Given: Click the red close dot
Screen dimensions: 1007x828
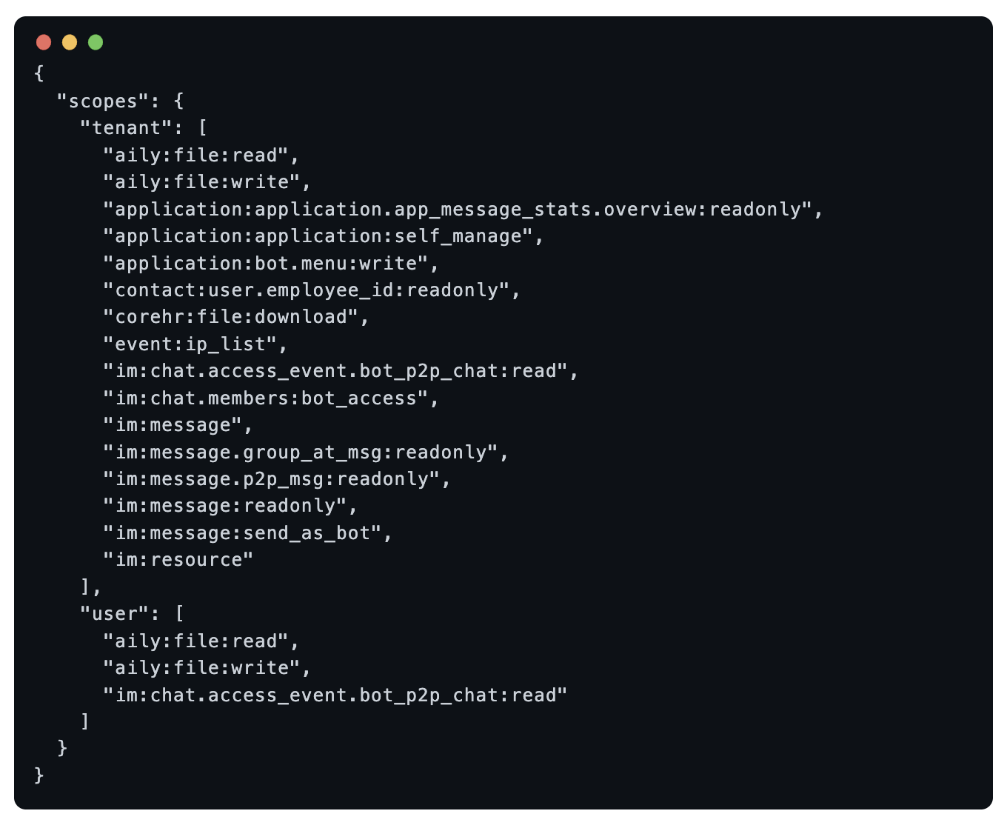Looking at the screenshot, I should point(44,42).
